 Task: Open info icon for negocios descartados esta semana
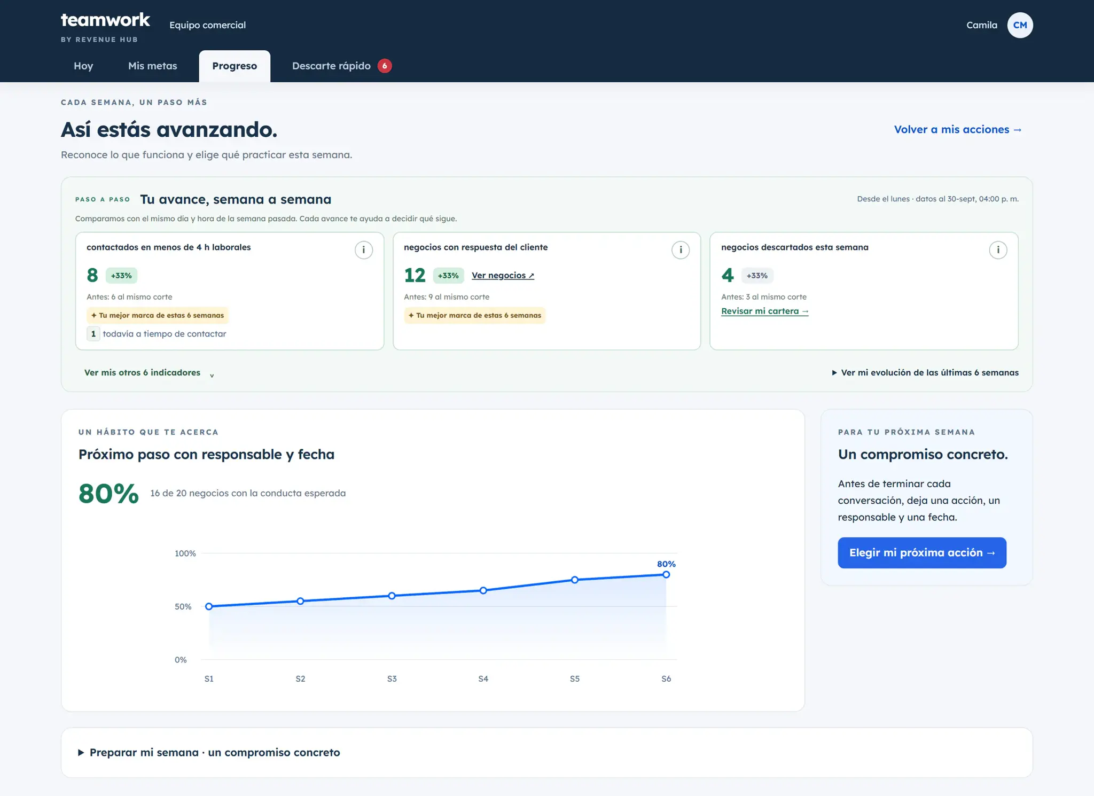[998, 250]
